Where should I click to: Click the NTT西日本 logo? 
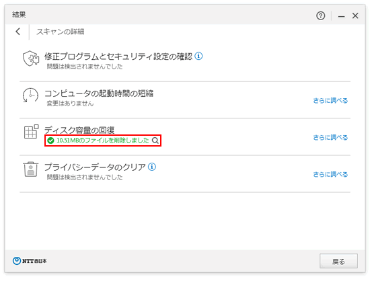pos(30,261)
